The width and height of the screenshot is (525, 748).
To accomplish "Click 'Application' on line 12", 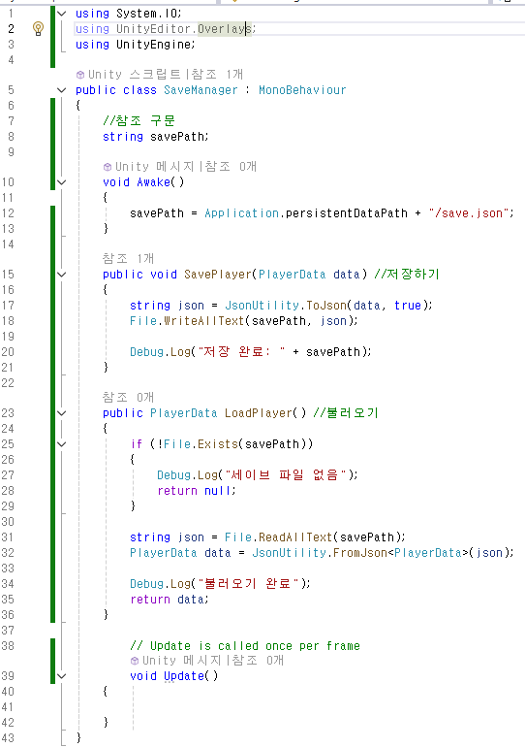I will click(x=241, y=213).
